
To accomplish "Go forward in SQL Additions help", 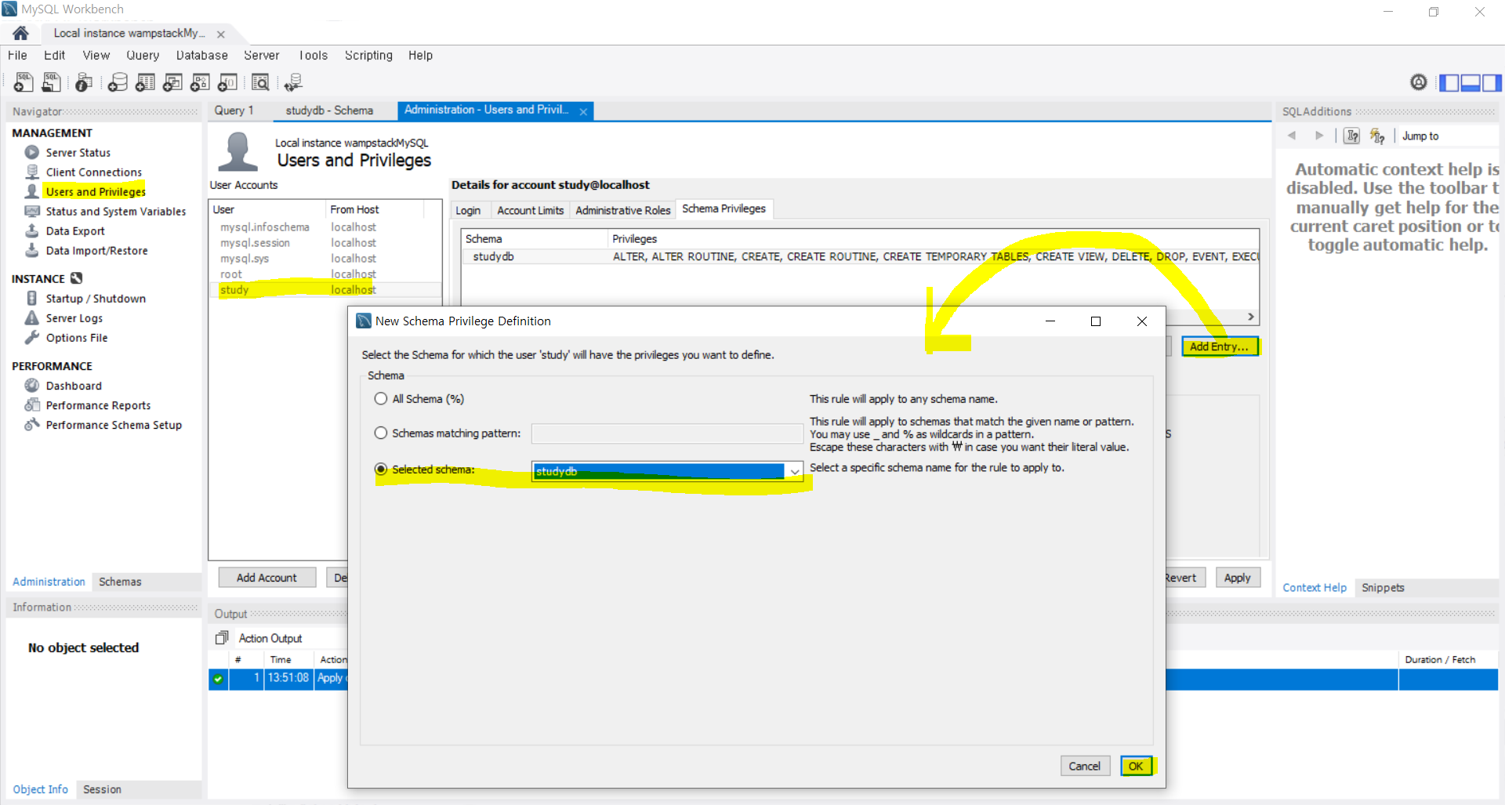I will [1319, 136].
